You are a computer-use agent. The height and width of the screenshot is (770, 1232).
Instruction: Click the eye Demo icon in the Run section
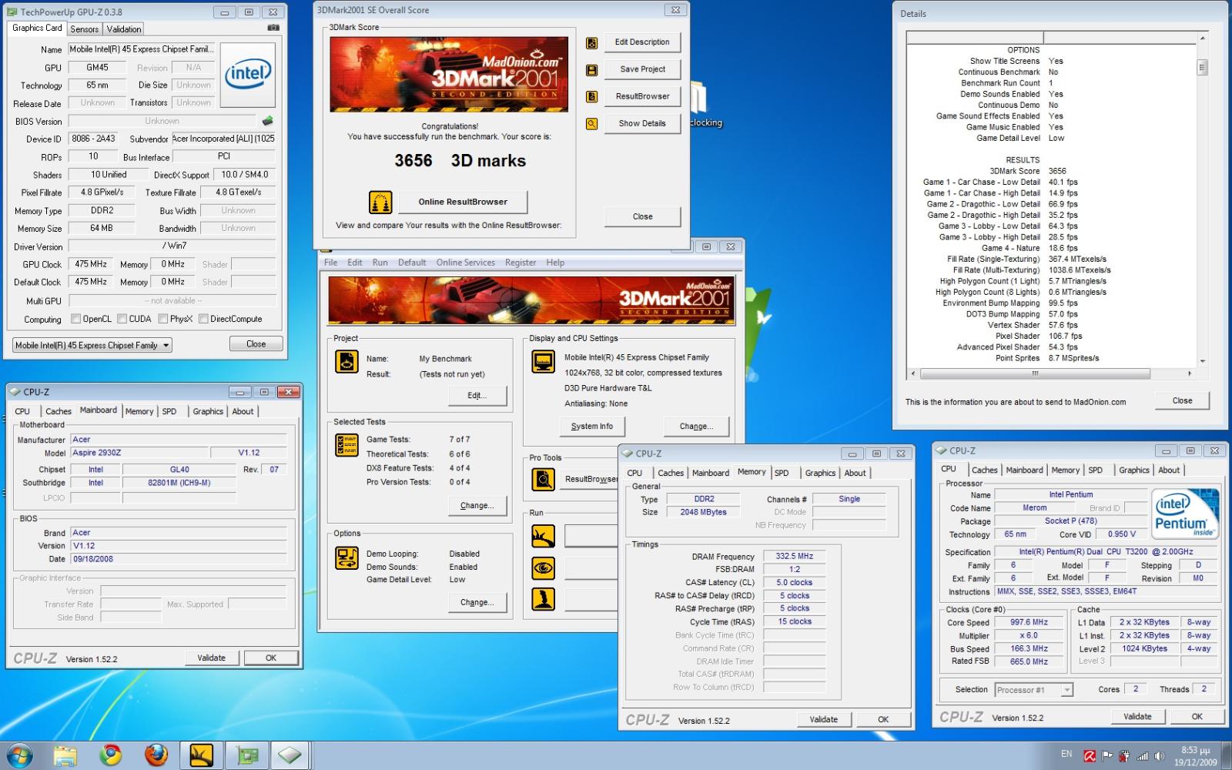point(543,568)
